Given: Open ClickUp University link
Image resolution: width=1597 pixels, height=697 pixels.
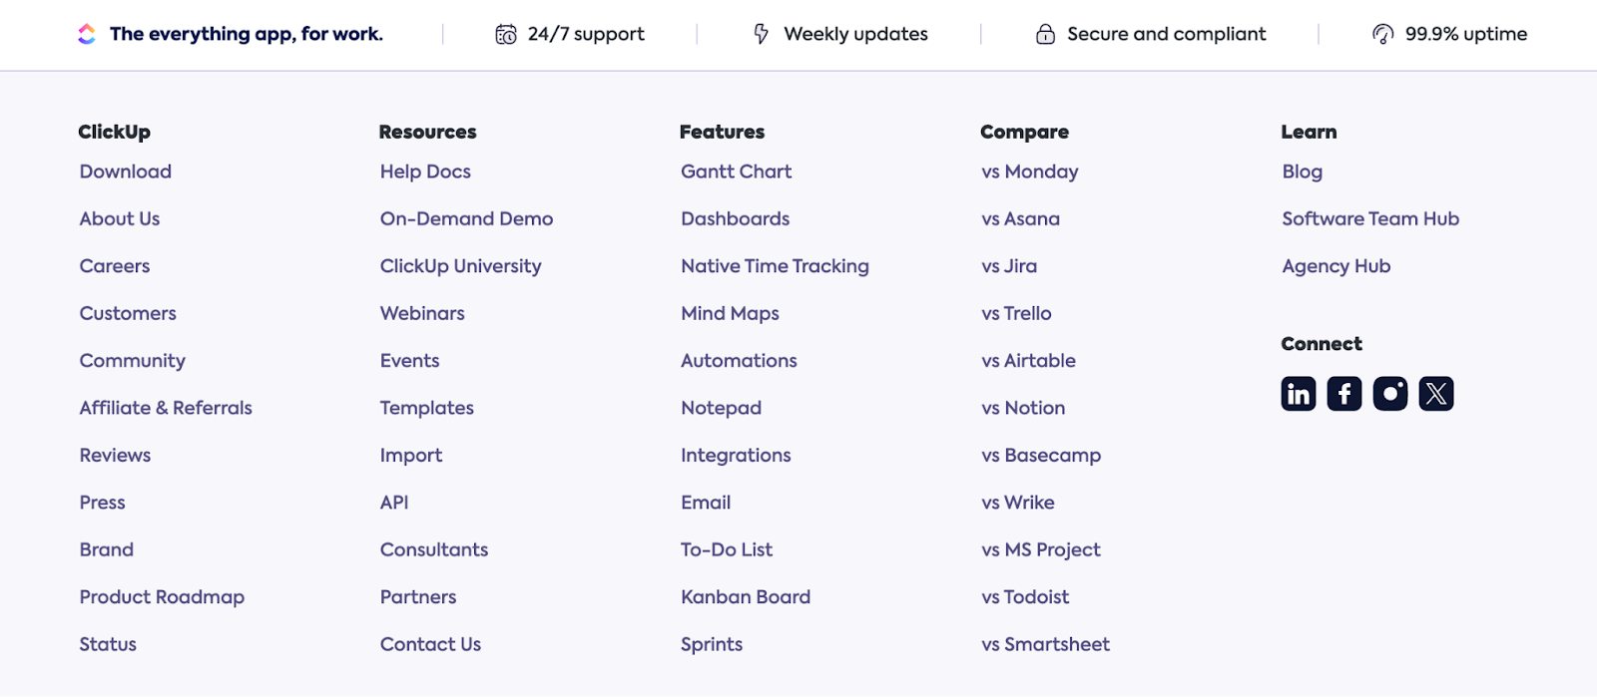Looking at the screenshot, I should point(460,266).
